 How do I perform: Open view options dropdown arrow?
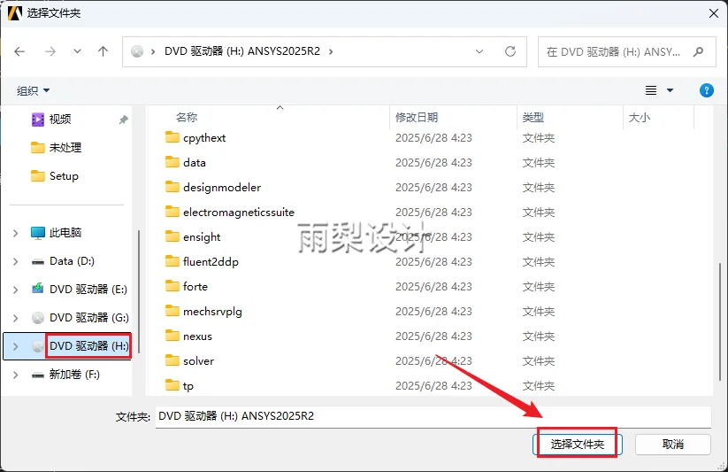tap(670, 90)
